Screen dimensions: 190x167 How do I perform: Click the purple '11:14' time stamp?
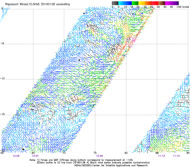[x=176, y=156]
